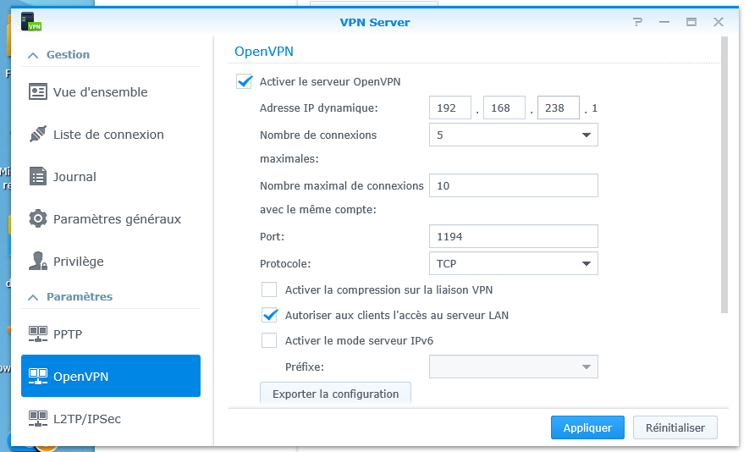Open Paramètres généraux section
The image size is (749, 452).
tap(111, 219)
